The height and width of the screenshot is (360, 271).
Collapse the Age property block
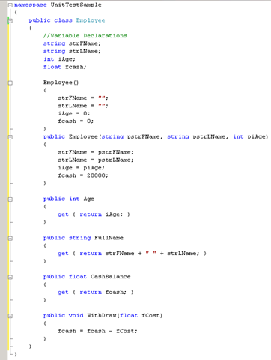pos(10,199)
